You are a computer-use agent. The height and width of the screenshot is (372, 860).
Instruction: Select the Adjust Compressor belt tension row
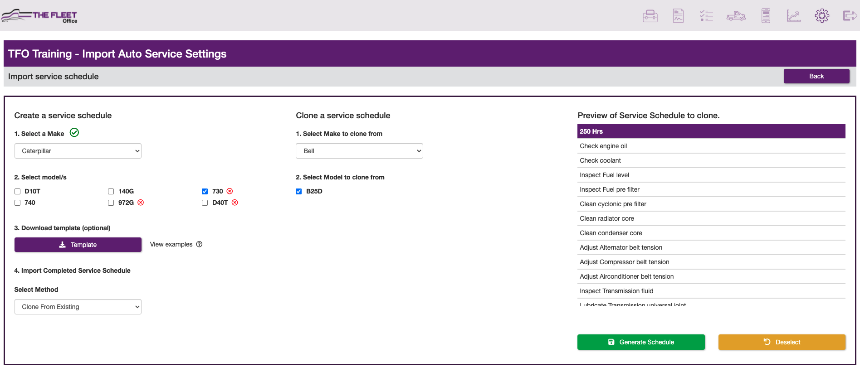point(711,262)
